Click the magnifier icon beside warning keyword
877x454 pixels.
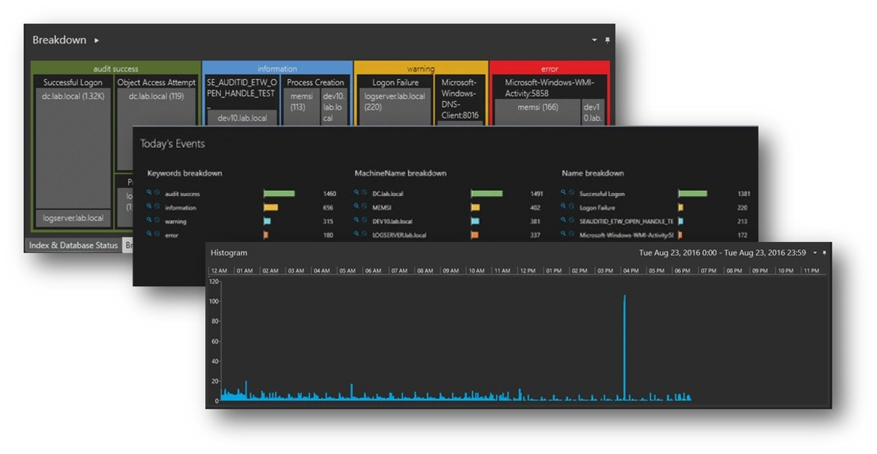click(149, 221)
